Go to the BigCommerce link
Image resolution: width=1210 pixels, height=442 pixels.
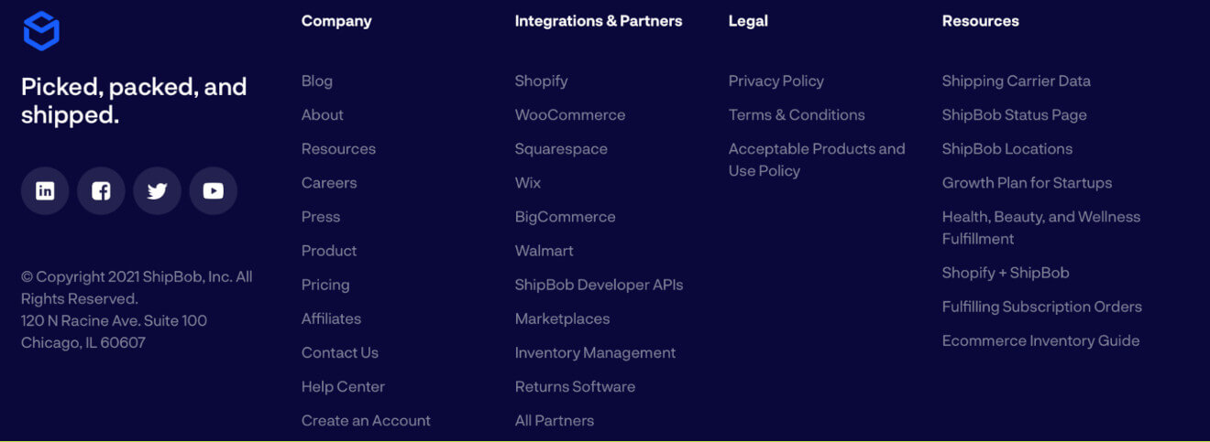[566, 216]
